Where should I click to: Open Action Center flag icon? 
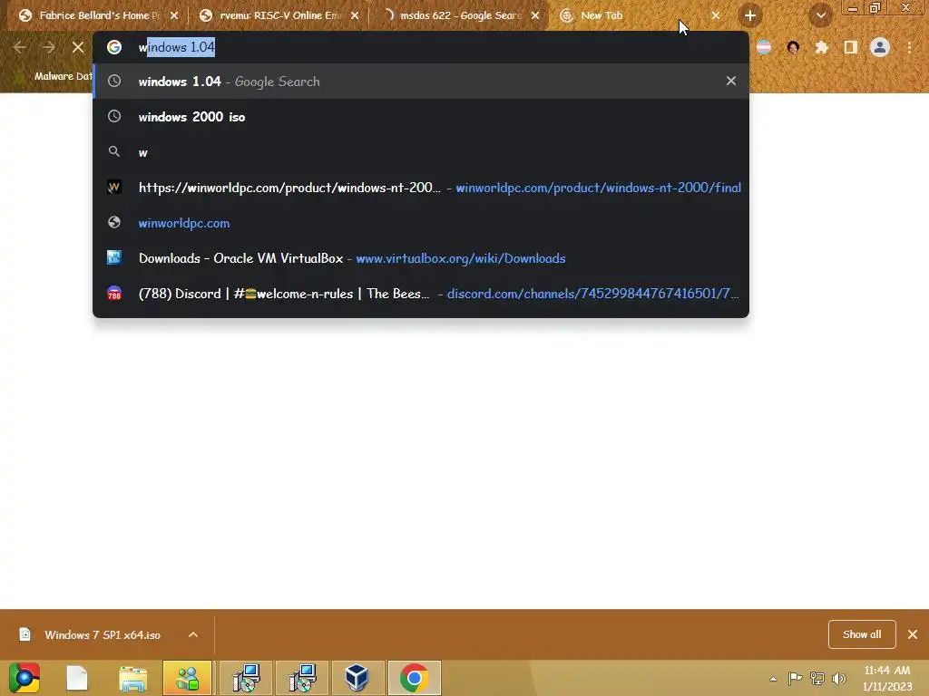(x=795, y=678)
